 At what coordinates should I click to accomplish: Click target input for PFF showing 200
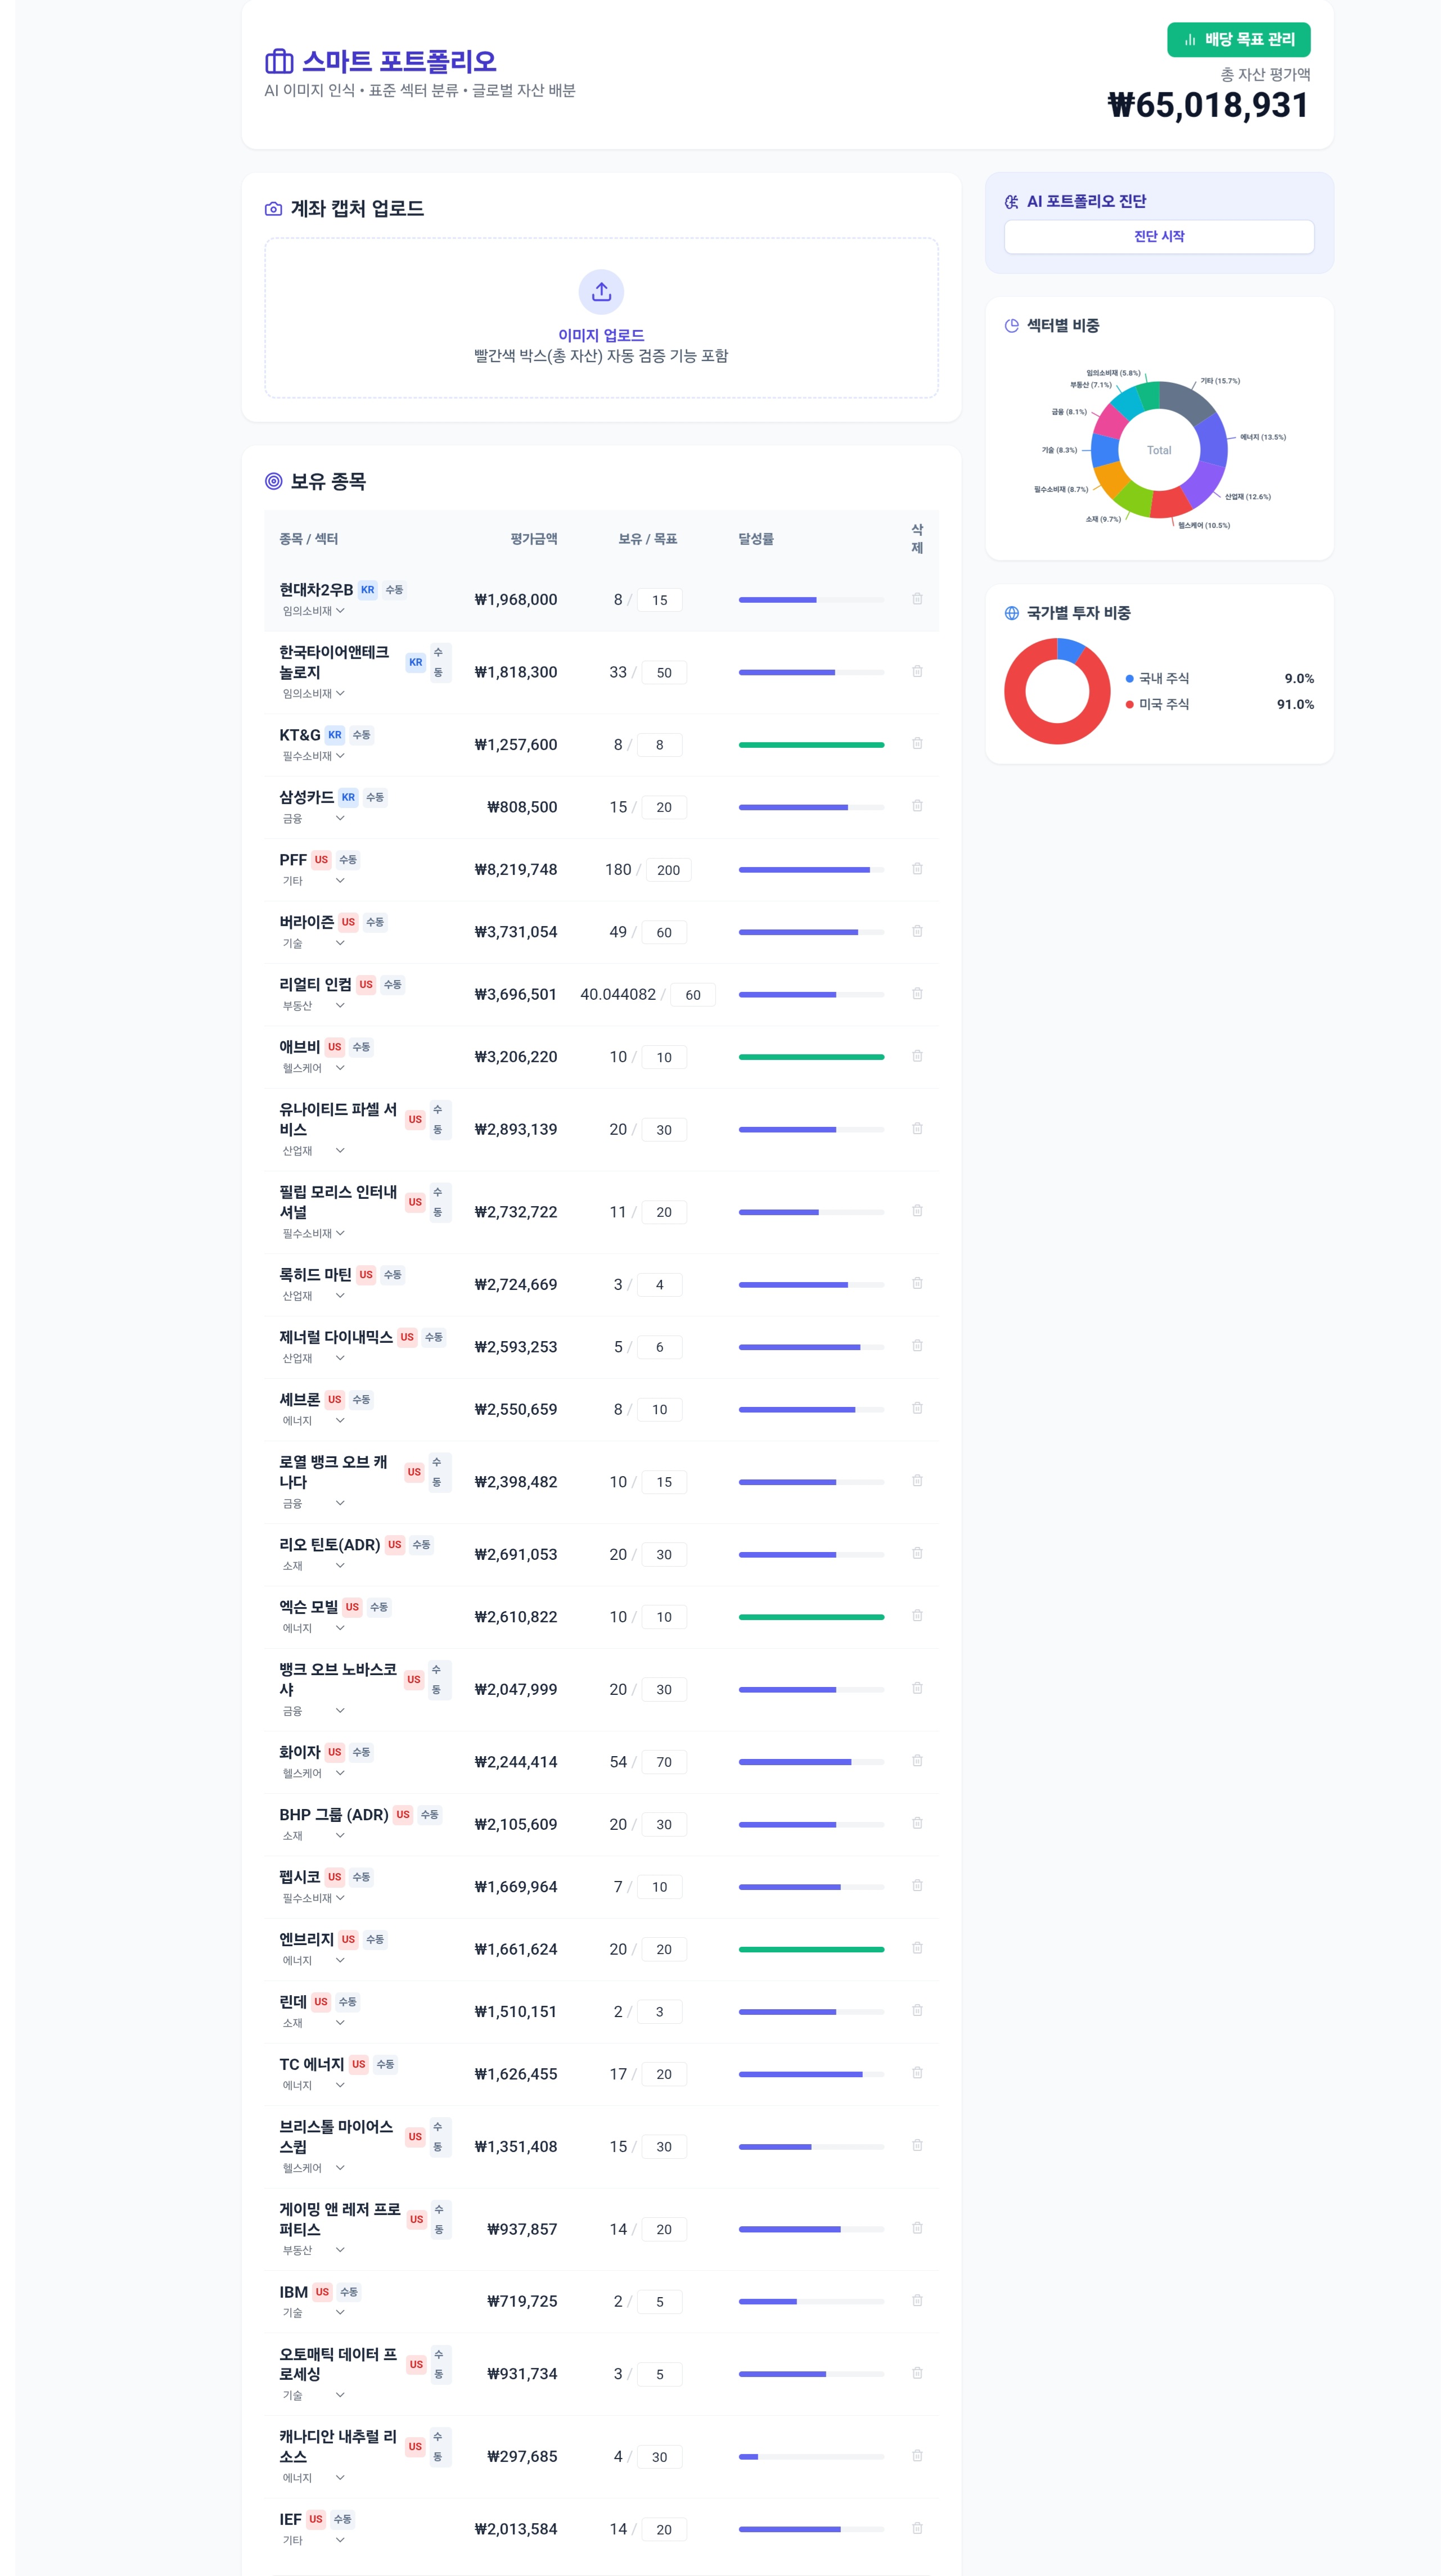click(x=668, y=870)
